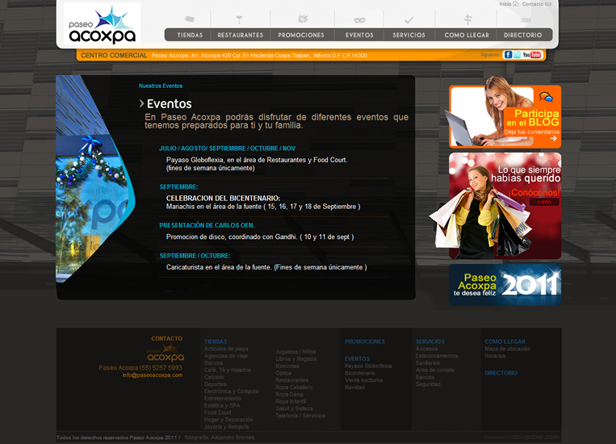This screenshot has width=616, height=444.
Task: Click the Nuestros Eventos breadcrumb link
Action: click(x=161, y=86)
